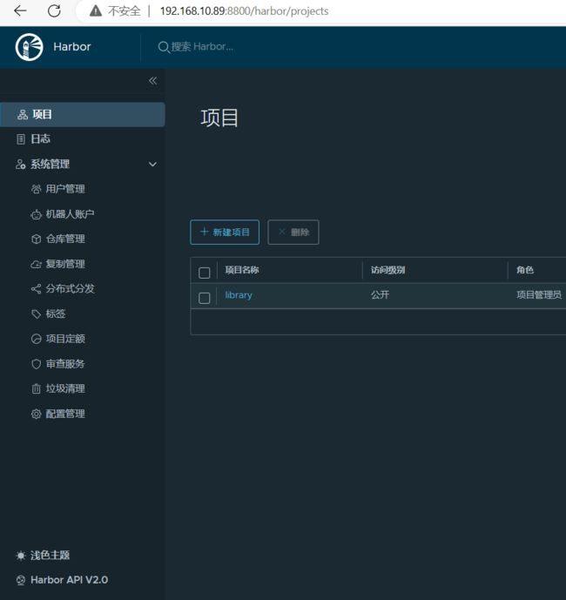Click the not-secure warning triangle icon
Screen dimensions: 566x600
(96, 11)
